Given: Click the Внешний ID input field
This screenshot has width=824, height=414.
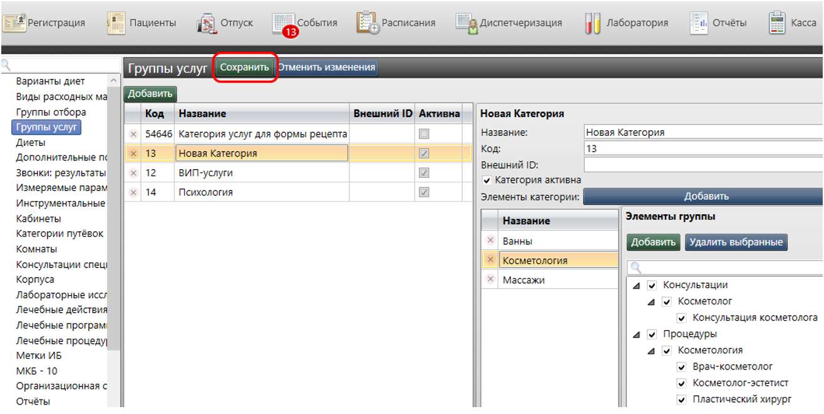Looking at the screenshot, I should (703, 165).
